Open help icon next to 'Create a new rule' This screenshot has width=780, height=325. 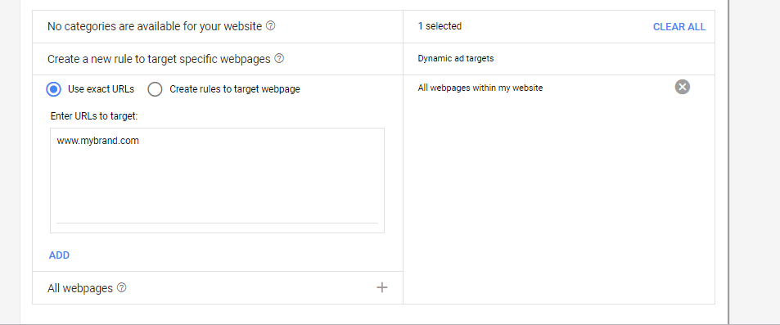[x=280, y=59]
